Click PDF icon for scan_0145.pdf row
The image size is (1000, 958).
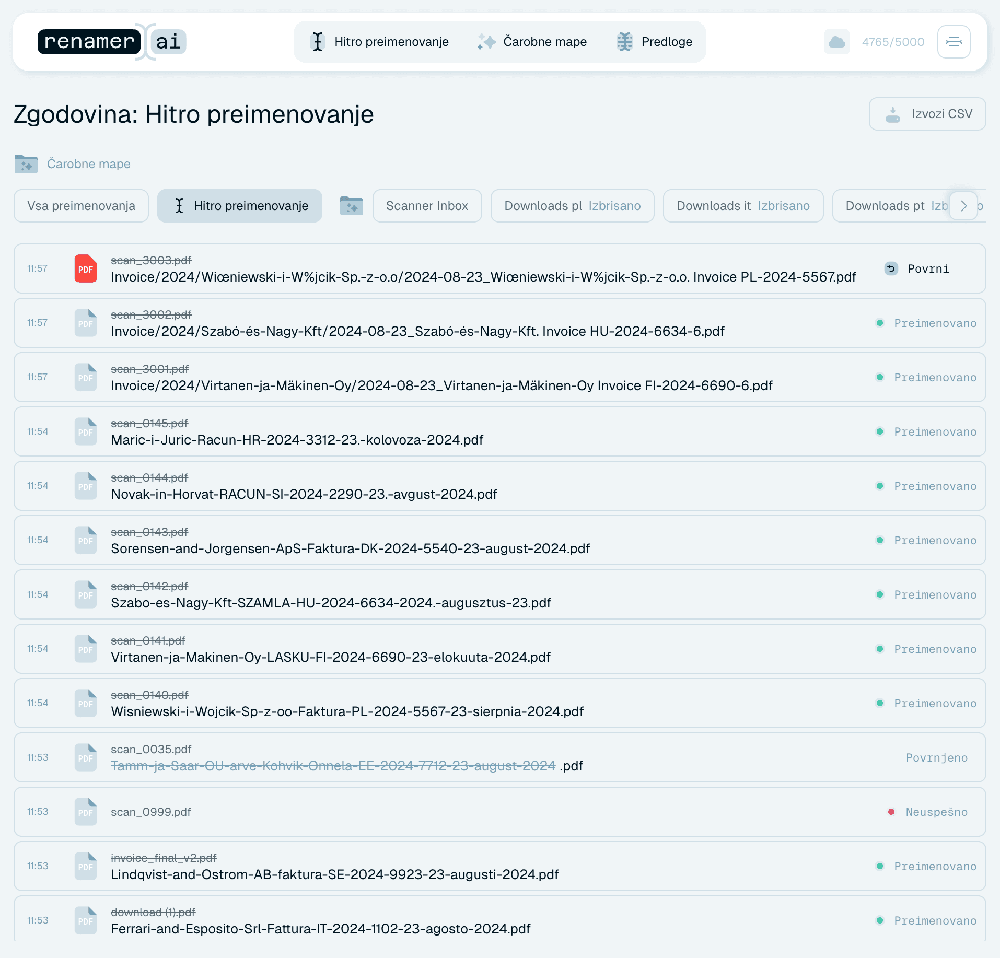point(86,431)
